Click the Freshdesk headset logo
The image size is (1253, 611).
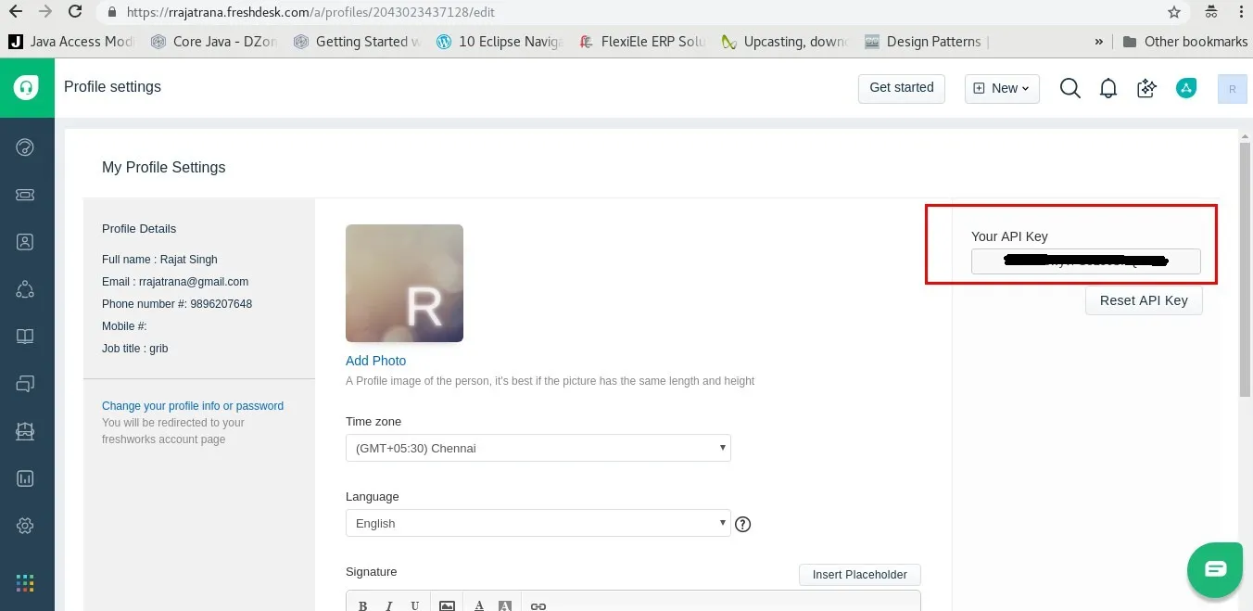(x=26, y=88)
